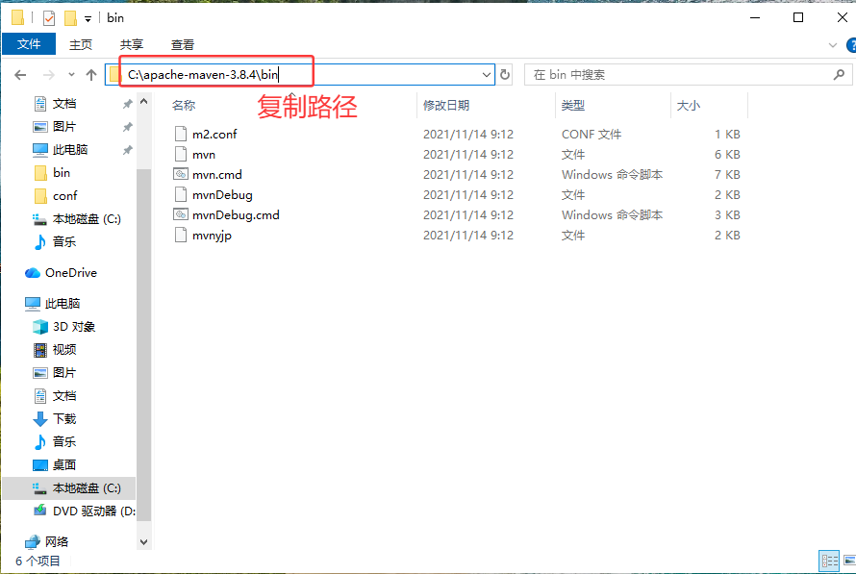The width and height of the screenshot is (856, 574).
Task: Open the 文件 menu
Action: click(29, 43)
